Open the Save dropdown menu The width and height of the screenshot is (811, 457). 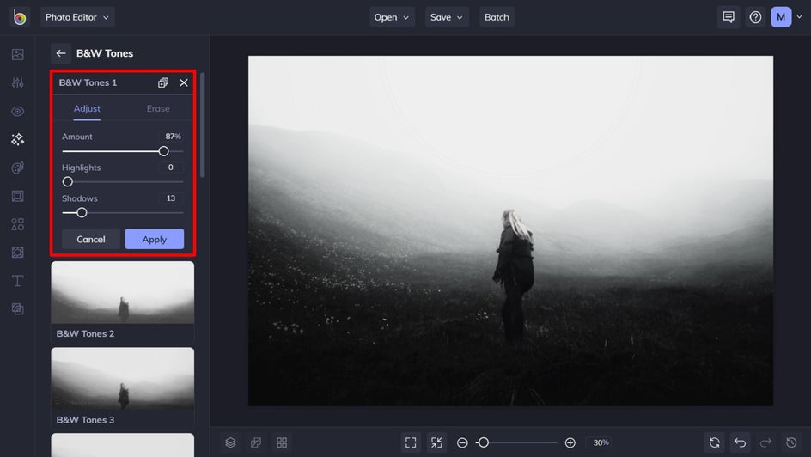point(447,17)
